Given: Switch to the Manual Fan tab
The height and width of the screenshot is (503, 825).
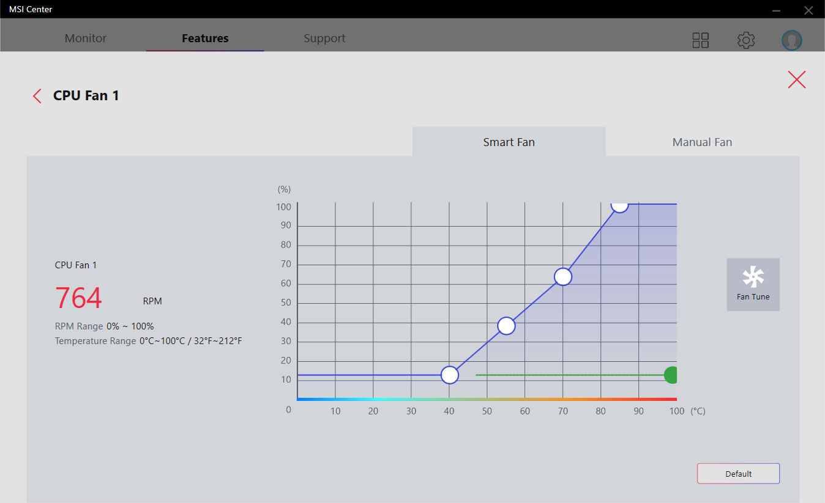Looking at the screenshot, I should click(x=702, y=142).
